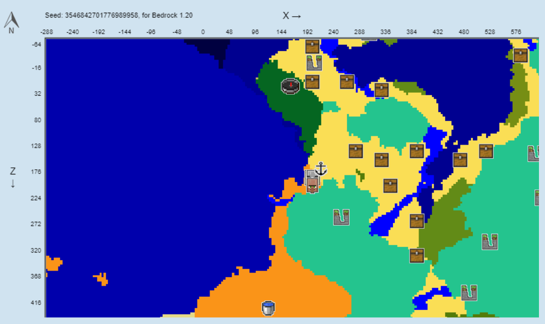Click the chest sitting on the dark blue water
This screenshot has height=324, width=545.
tap(460, 160)
